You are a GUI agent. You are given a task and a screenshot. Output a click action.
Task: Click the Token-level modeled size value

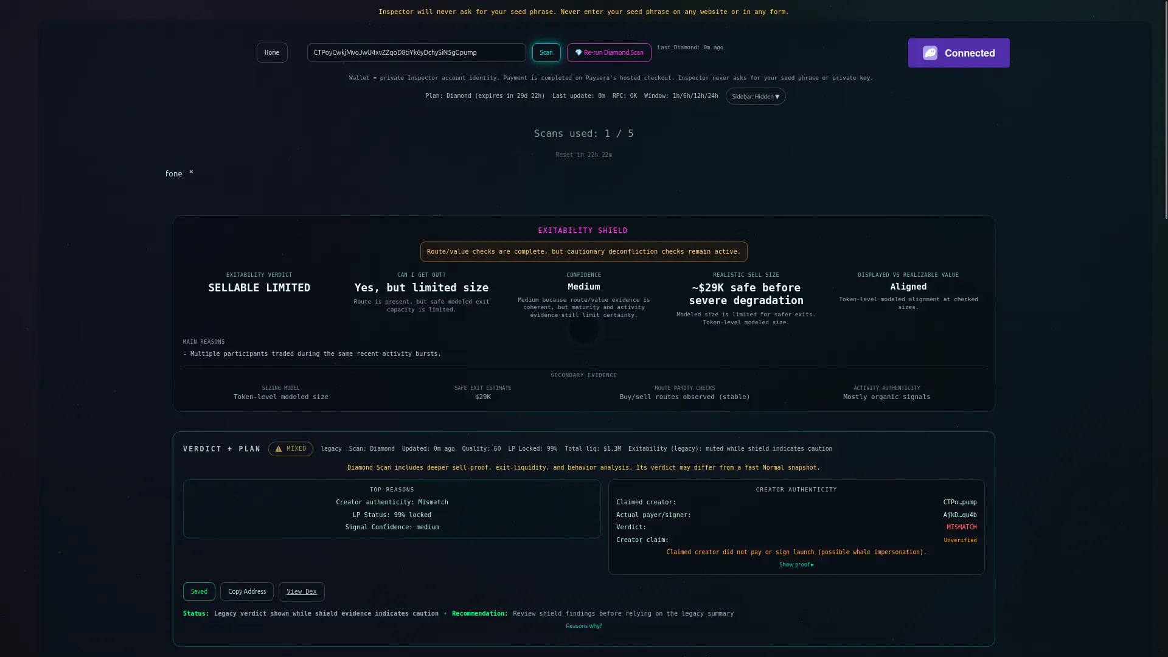[x=281, y=397]
